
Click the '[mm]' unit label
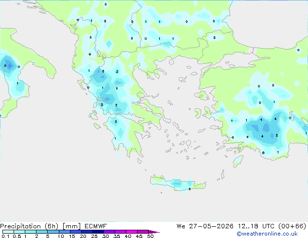tap(71, 226)
